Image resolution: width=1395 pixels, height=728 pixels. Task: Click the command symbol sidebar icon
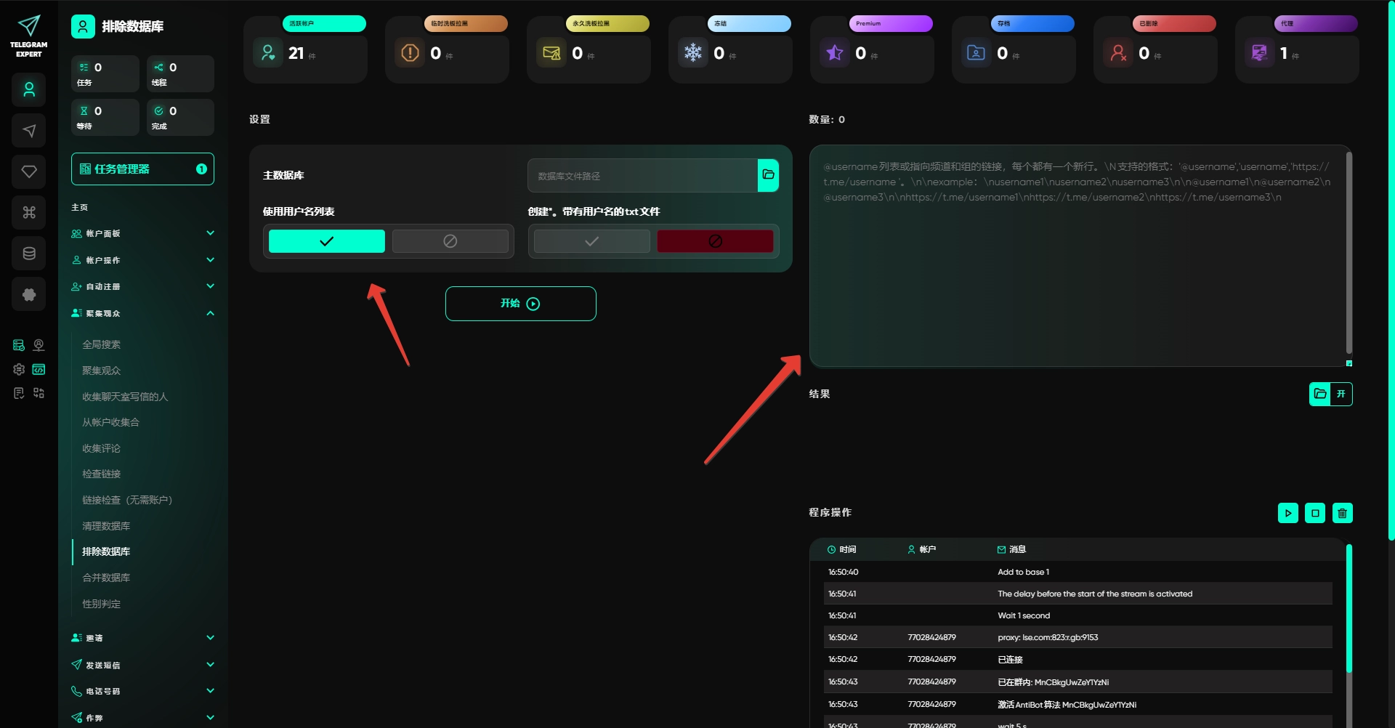[29, 212]
